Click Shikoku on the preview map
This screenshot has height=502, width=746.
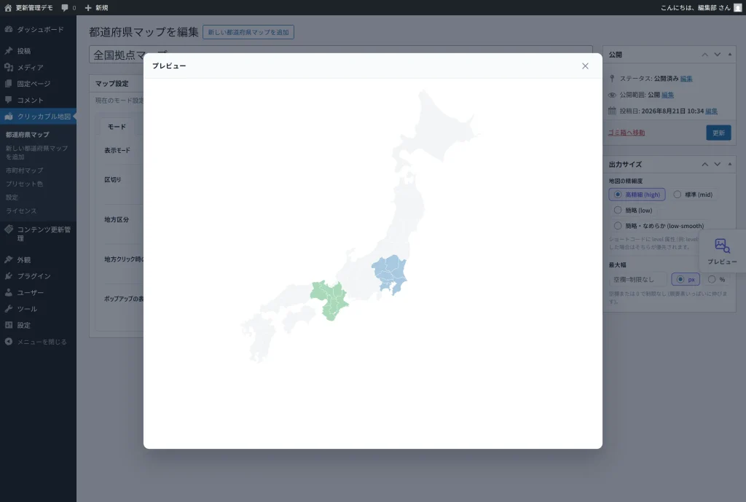click(299, 318)
